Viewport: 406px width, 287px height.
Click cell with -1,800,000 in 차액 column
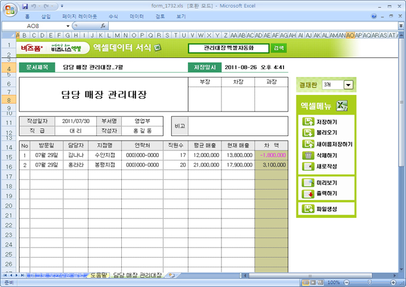271,155
